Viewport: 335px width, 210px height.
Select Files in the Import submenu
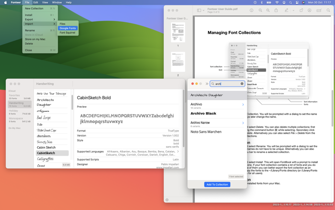(x=68, y=24)
